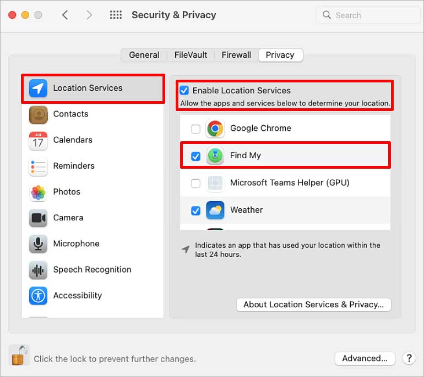Check Microsoft Teams Helper (GPU) checkbox
The width and height of the screenshot is (424, 377).
tap(196, 183)
